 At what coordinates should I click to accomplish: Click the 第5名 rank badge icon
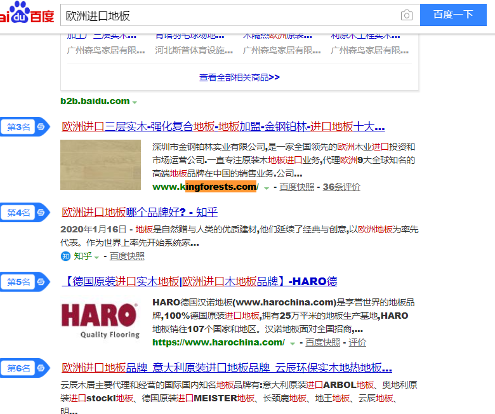click(25, 282)
